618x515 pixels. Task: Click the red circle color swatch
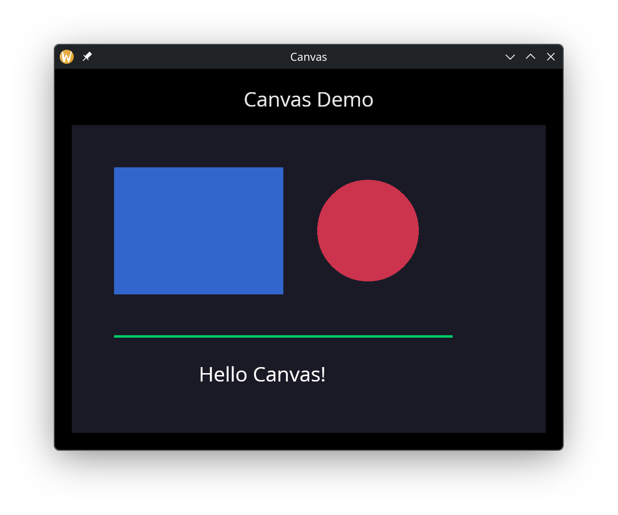pos(368,230)
